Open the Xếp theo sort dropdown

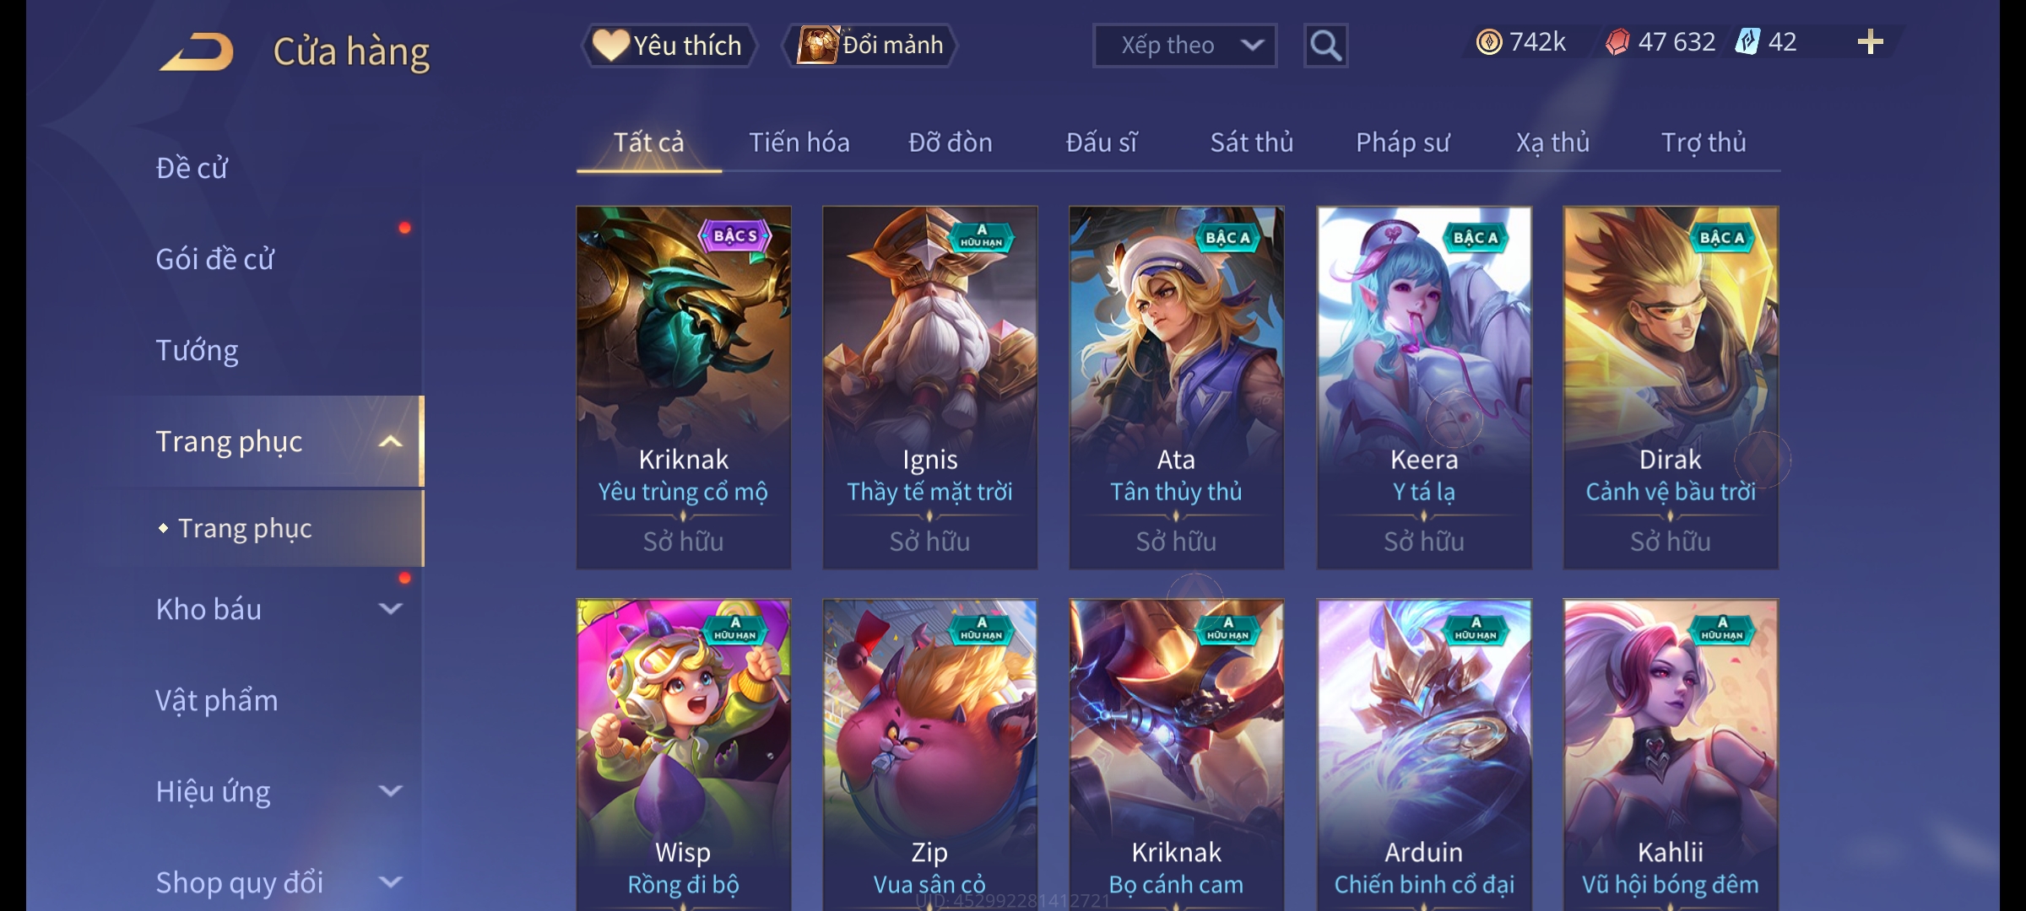(x=1184, y=46)
